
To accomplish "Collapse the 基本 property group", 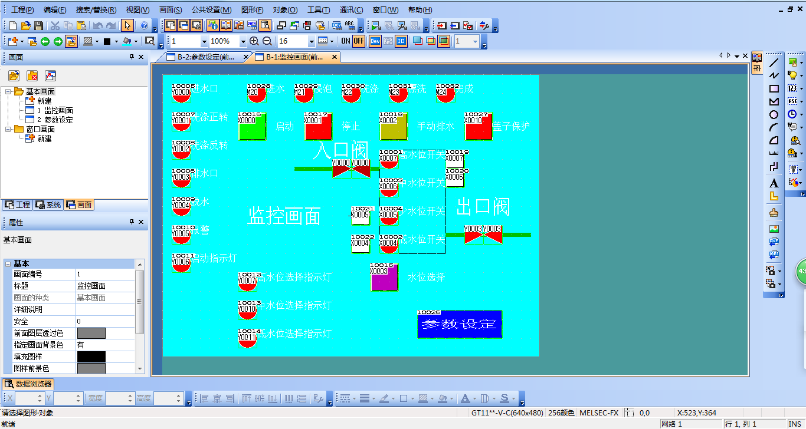I will tap(8, 263).
